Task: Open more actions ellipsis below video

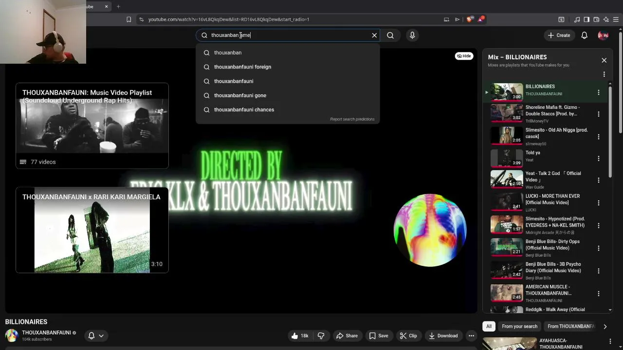Action: click(x=471, y=335)
